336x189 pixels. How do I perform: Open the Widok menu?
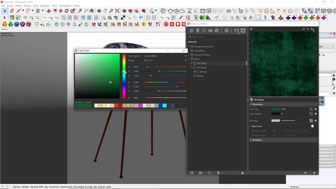pos(18,6)
